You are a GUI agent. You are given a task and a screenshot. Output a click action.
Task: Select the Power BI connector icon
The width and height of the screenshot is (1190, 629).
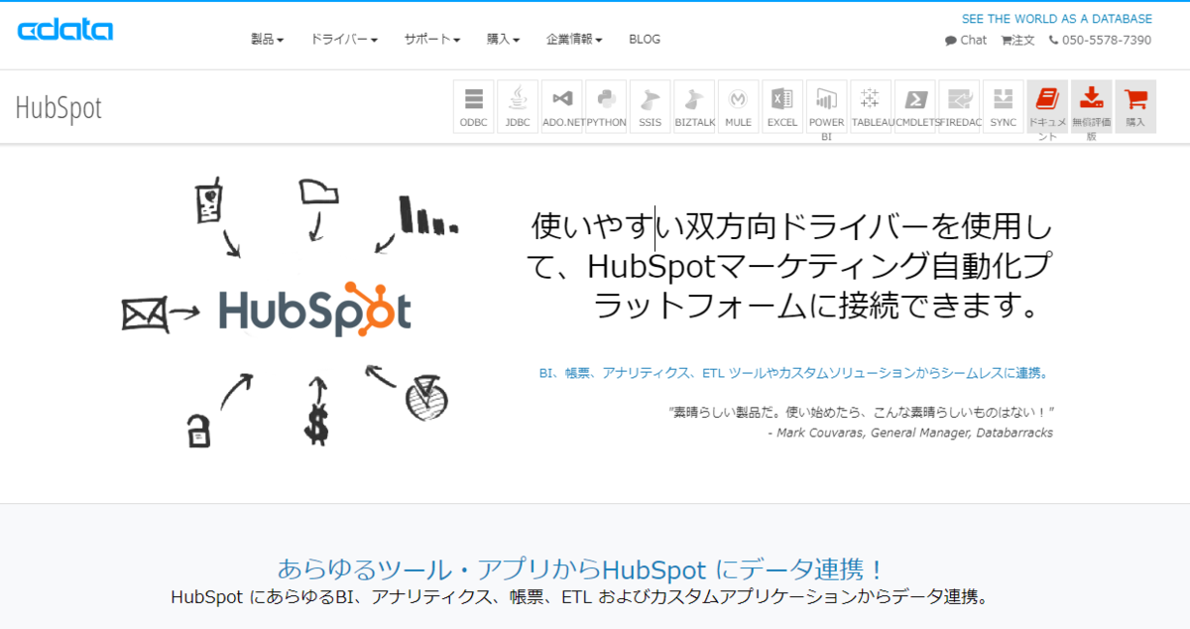tap(827, 106)
